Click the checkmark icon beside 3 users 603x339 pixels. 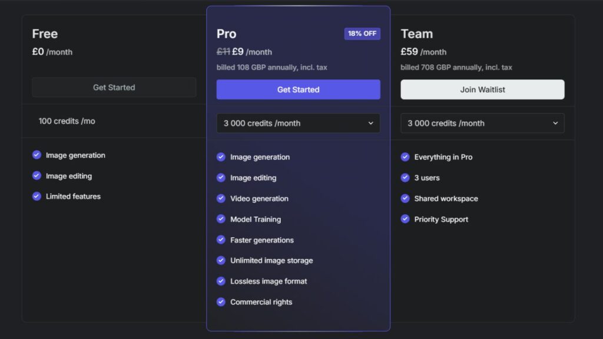(x=405, y=178)
